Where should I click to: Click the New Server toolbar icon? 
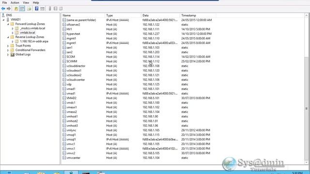50,9
